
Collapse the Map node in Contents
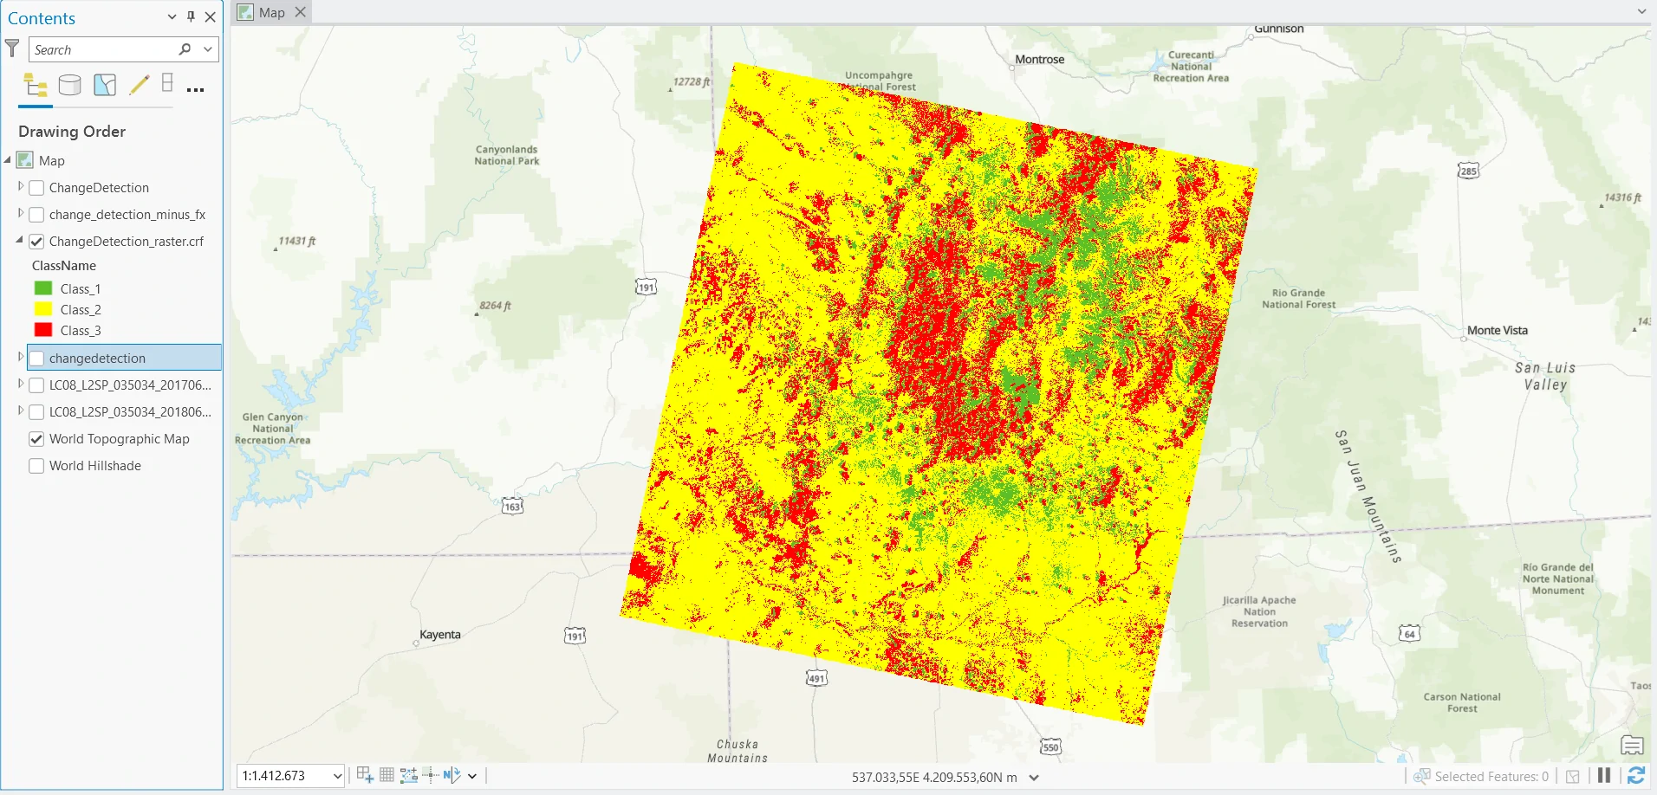(8, 159)
